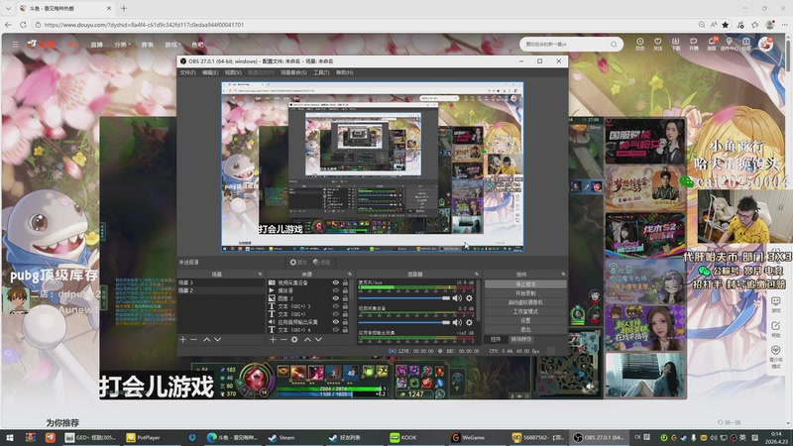Toggle the lock on 图像 2 source
The height and width of the screenshot is (446, 793).
point(345,298)
